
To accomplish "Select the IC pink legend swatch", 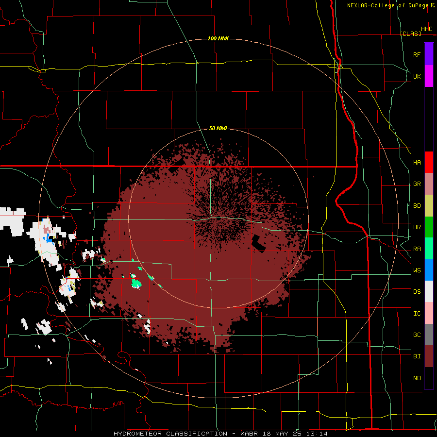I will [x=429, y=313].
